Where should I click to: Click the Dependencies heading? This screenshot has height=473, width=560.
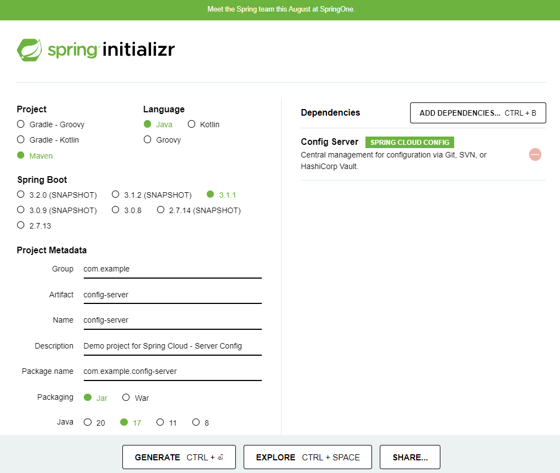coord(330,113)
